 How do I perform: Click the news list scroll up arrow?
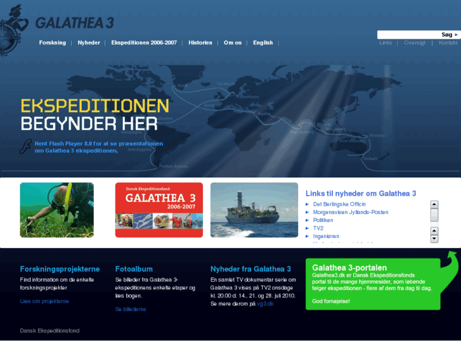click(x=434, y=204)
